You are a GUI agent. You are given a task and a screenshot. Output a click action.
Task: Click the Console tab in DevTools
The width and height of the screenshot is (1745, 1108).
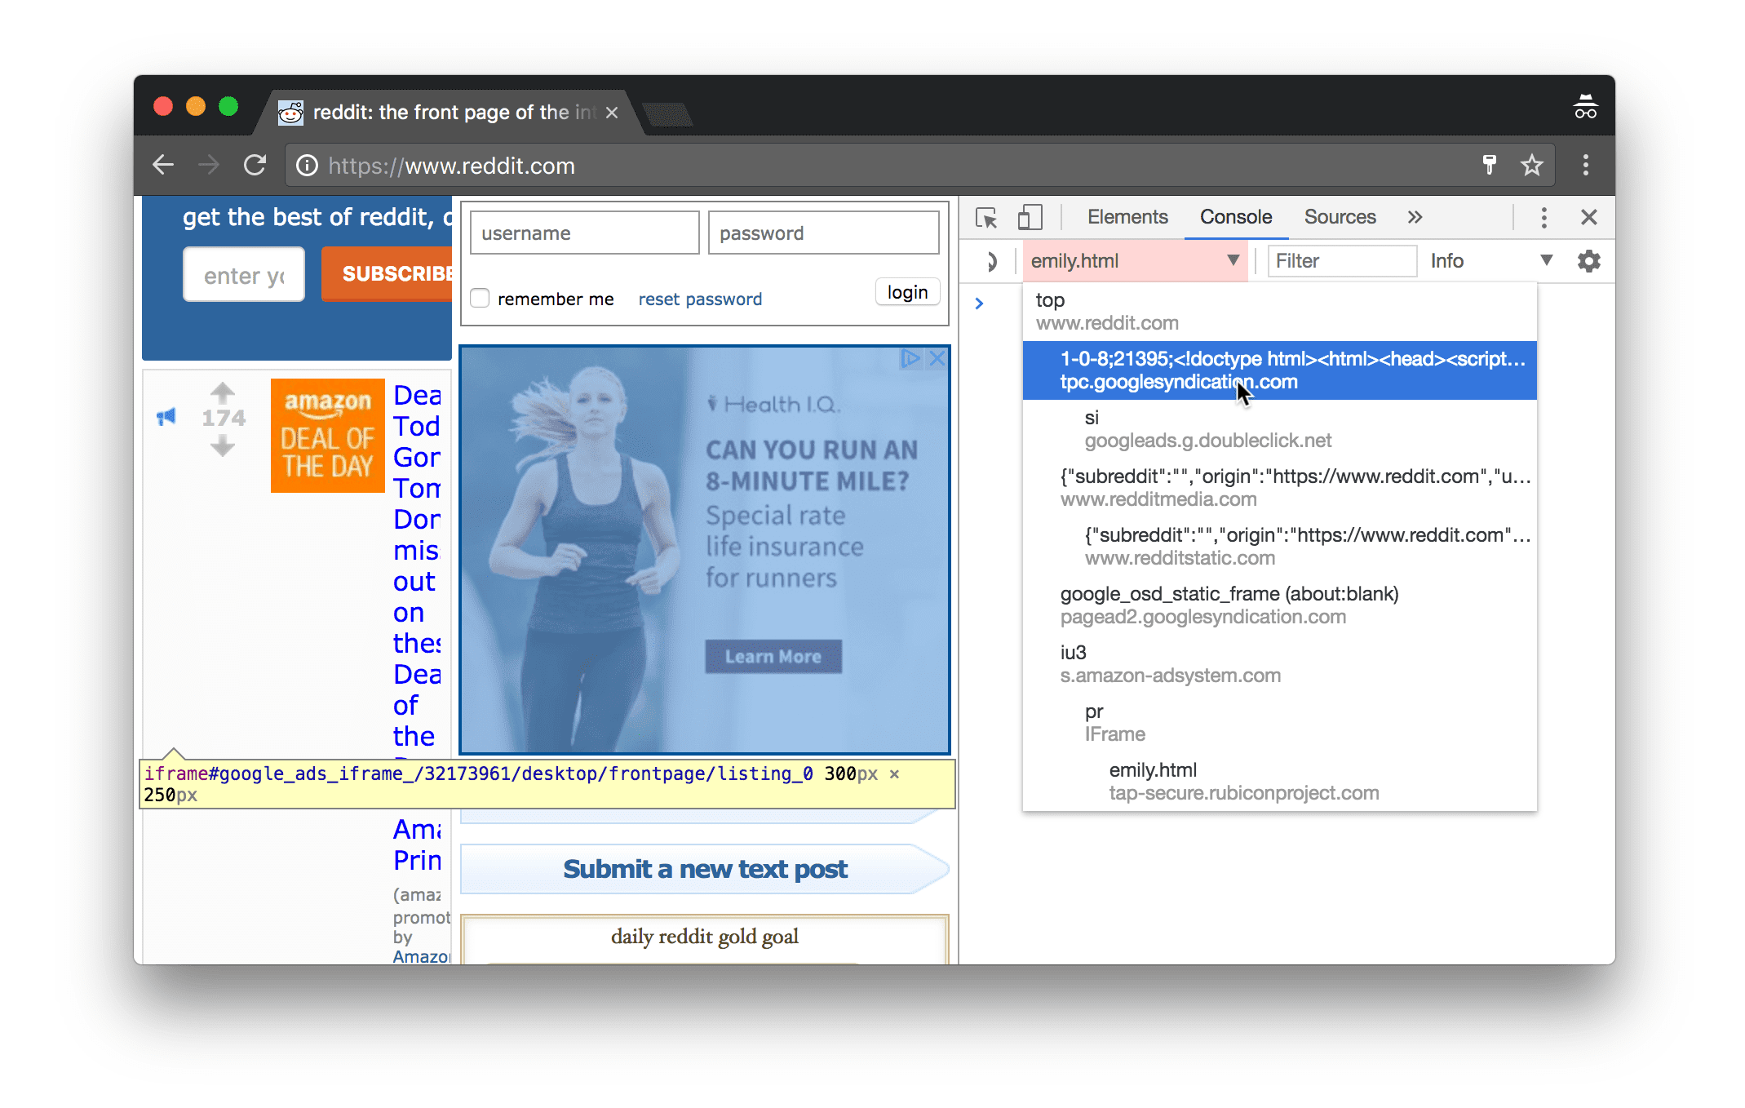click(x=1235, y=216)
